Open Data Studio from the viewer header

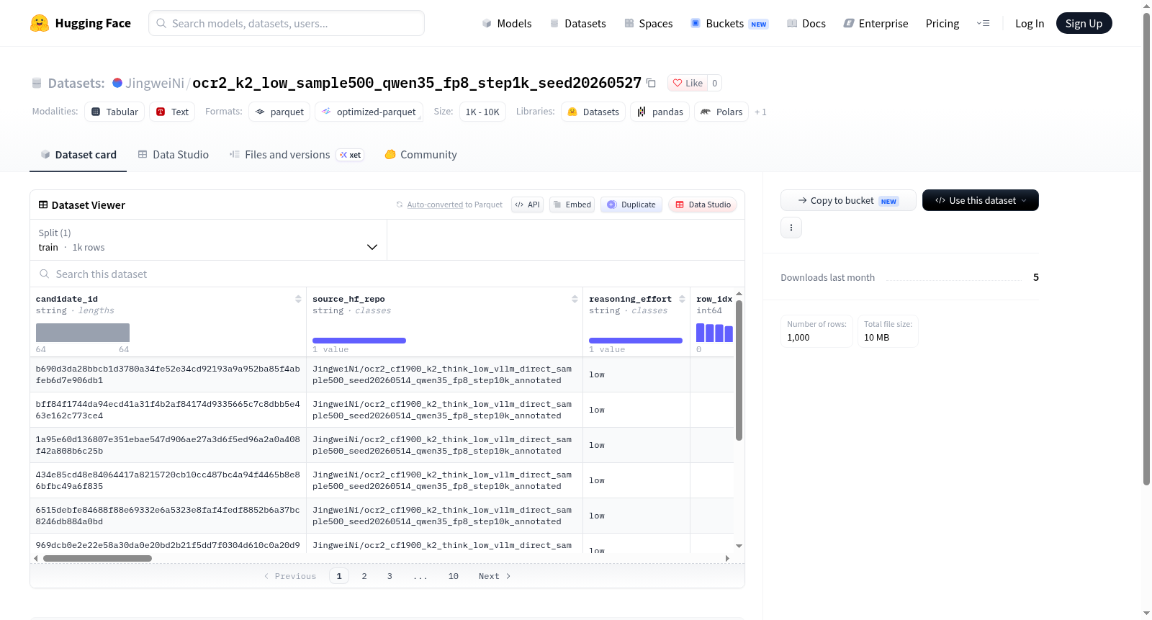point(703,205)
